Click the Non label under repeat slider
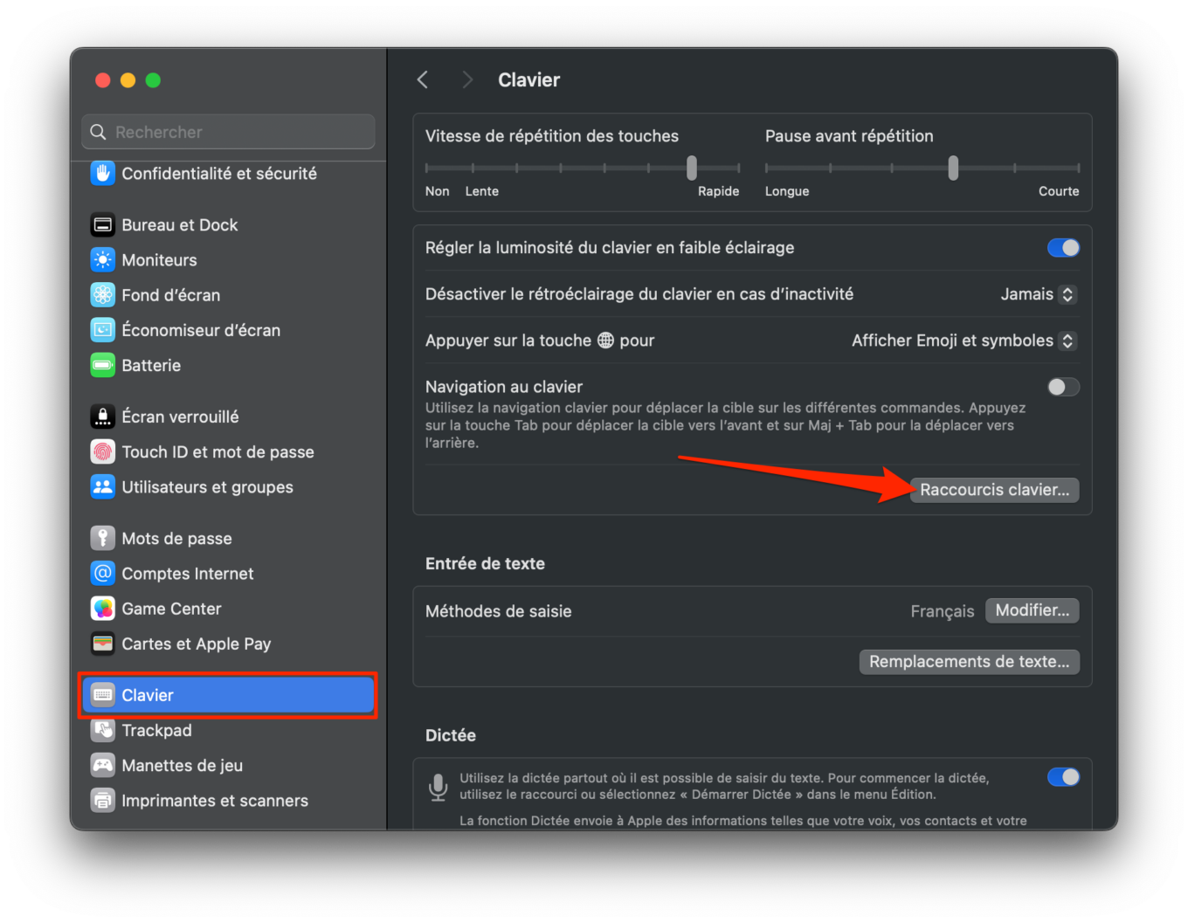The height and width of the screenshot is (923, 1188). point(438,191)
